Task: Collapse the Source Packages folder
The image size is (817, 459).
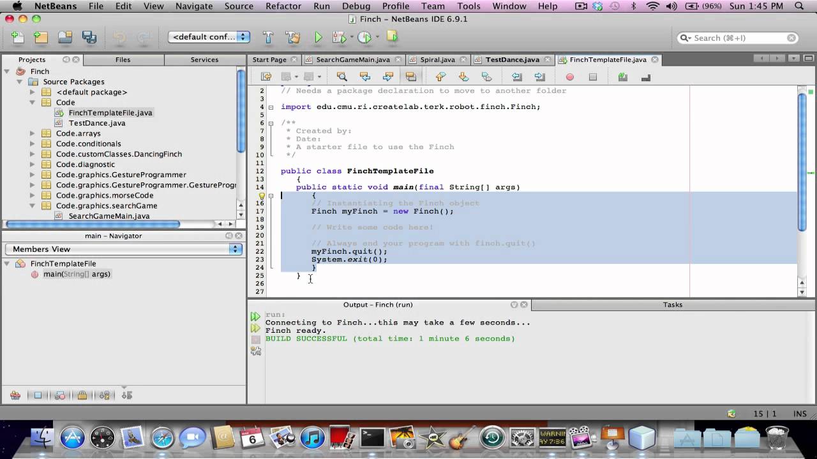Action: click(x=20, y=82)
